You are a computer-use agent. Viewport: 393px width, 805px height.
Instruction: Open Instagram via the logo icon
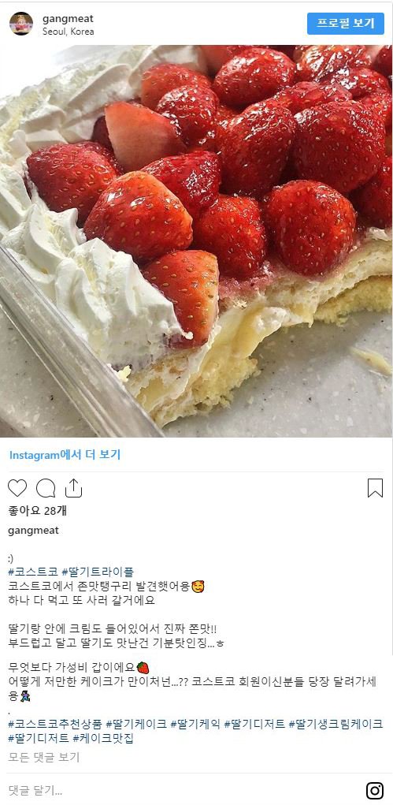click(x=375, y=791)
